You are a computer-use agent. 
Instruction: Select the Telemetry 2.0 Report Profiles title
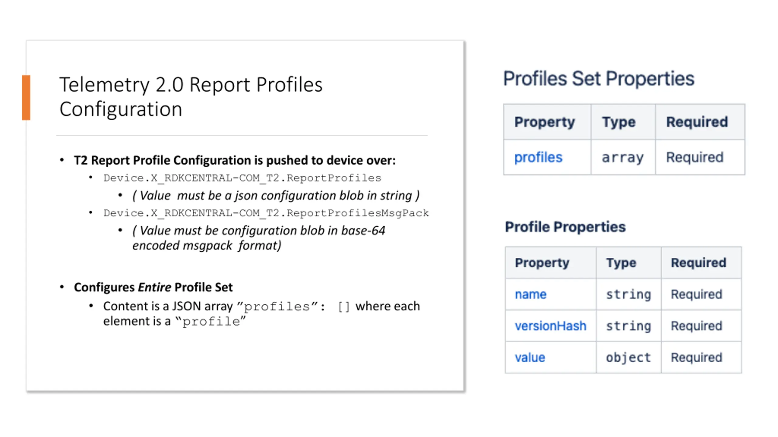[x=191, y=97]
